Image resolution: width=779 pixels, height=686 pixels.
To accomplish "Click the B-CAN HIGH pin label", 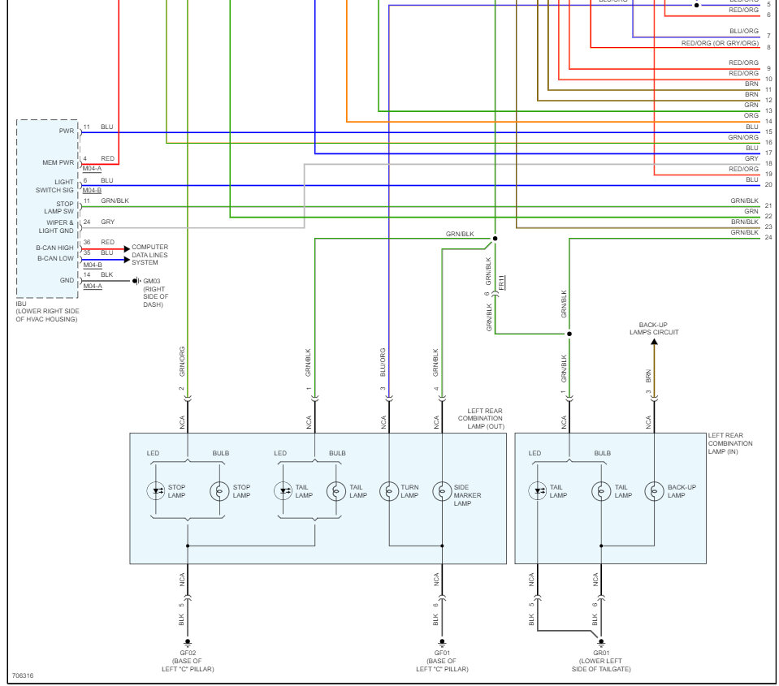I will click(54, 248).
